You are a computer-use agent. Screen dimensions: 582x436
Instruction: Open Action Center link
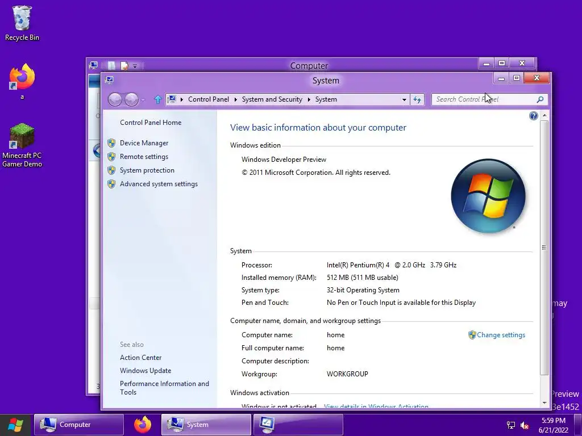click(x=141, y=358)
